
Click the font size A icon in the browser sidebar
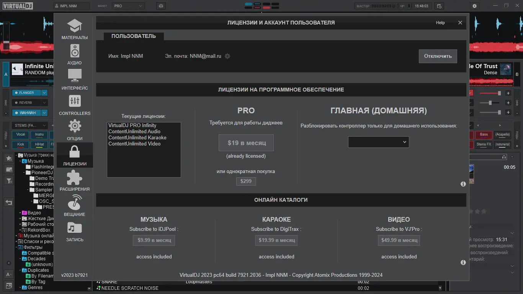pyautogui.click(x=9, y=274)
